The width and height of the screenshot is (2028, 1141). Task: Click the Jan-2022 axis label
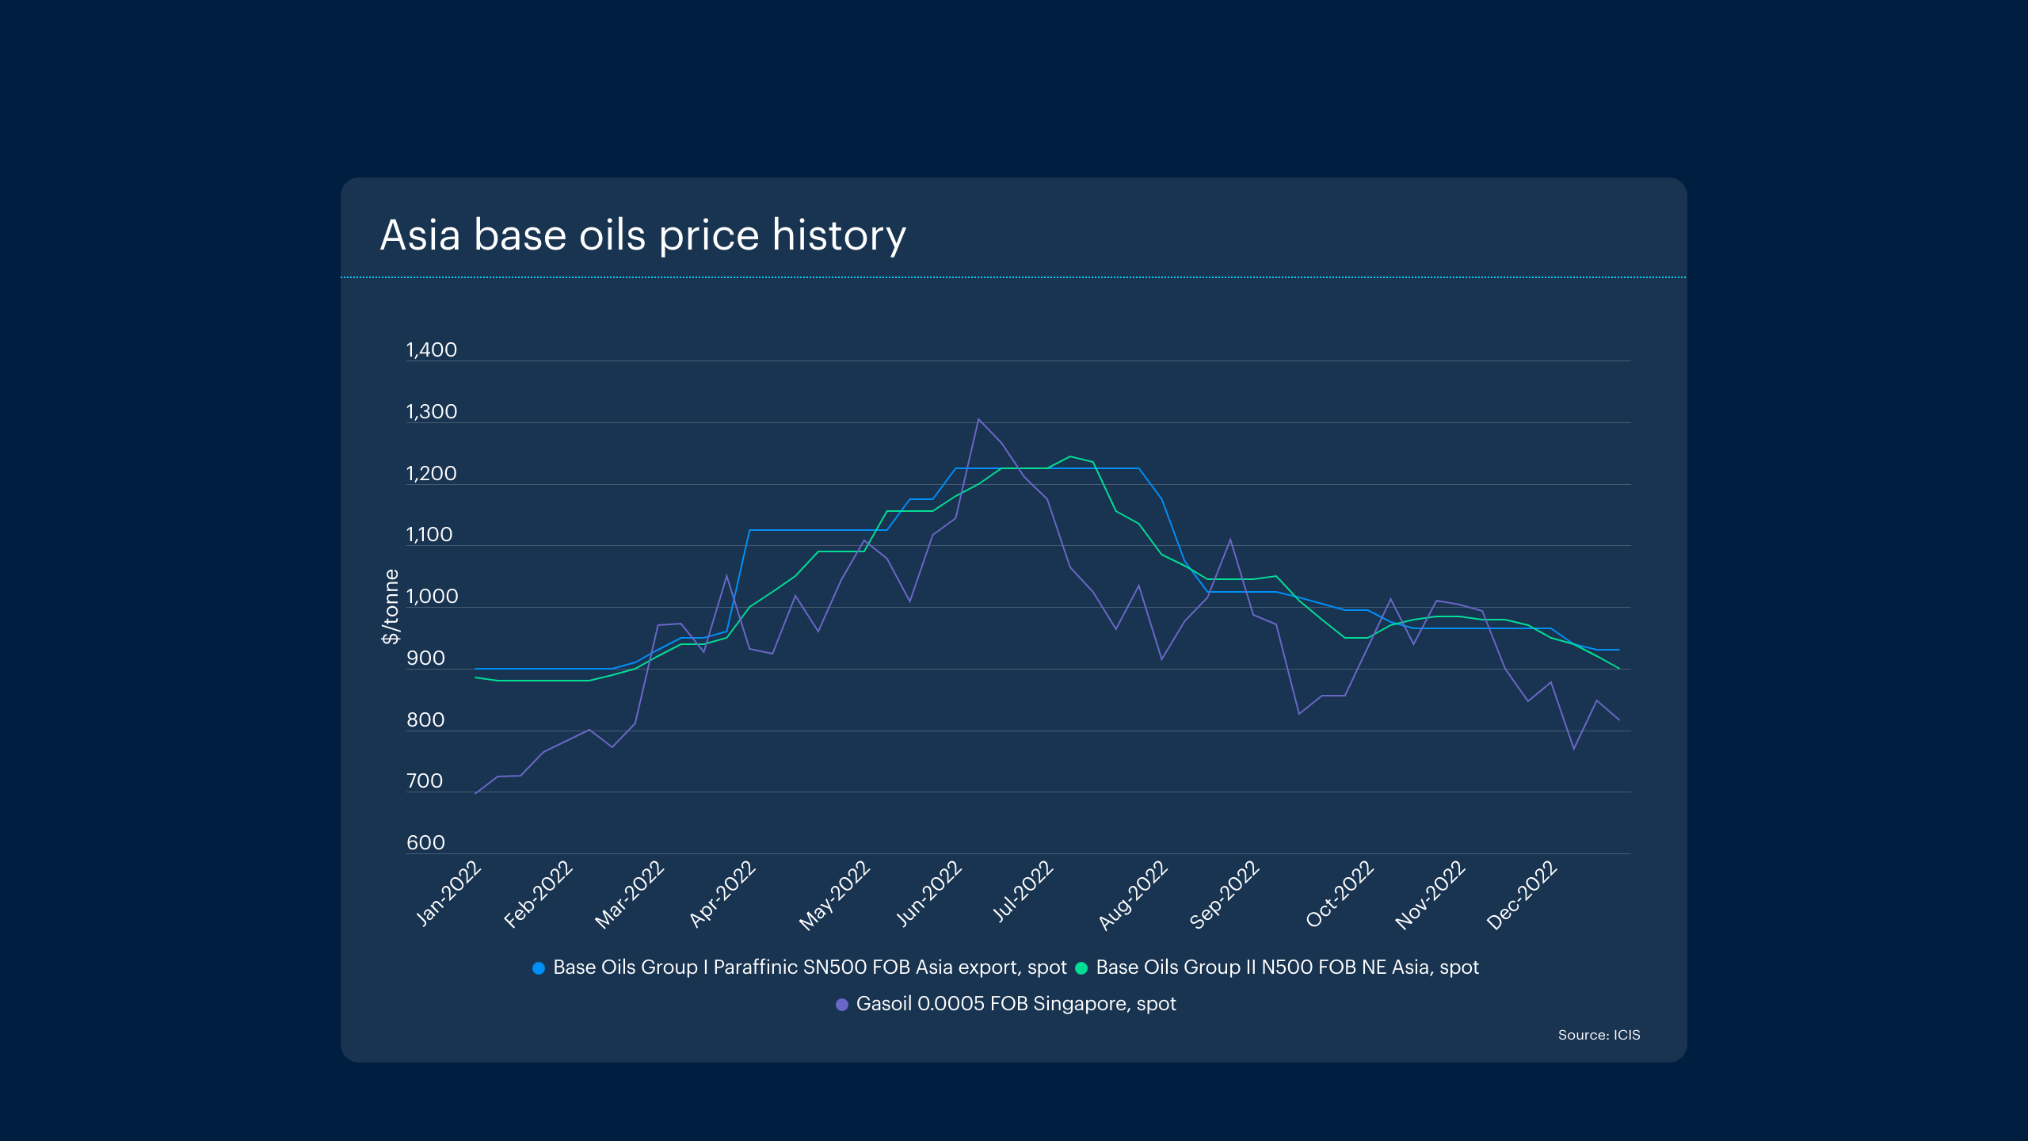point(449,893)
